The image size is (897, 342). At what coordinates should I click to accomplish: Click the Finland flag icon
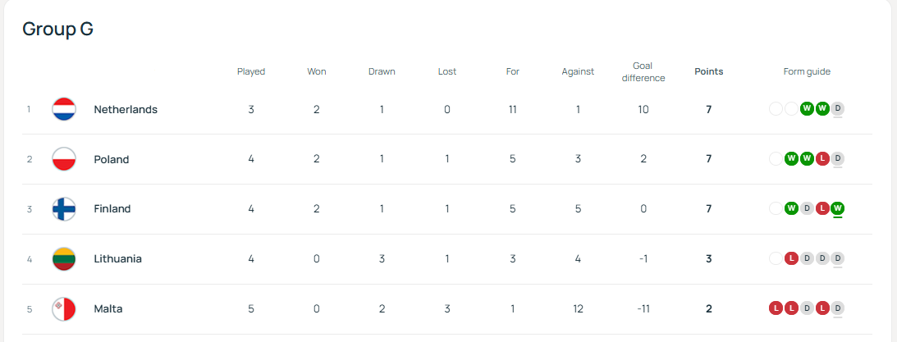coord(64,209)
